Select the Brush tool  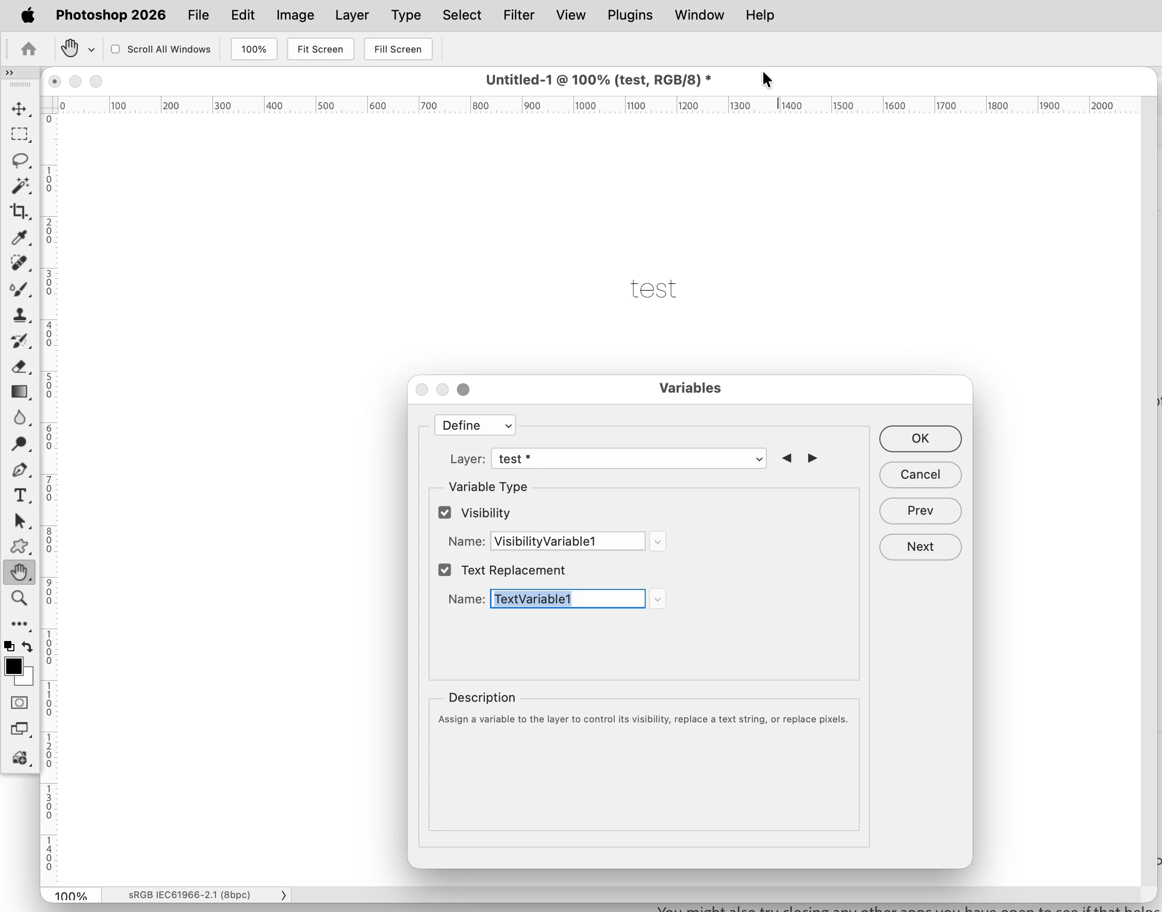click(x=19, y=289)
